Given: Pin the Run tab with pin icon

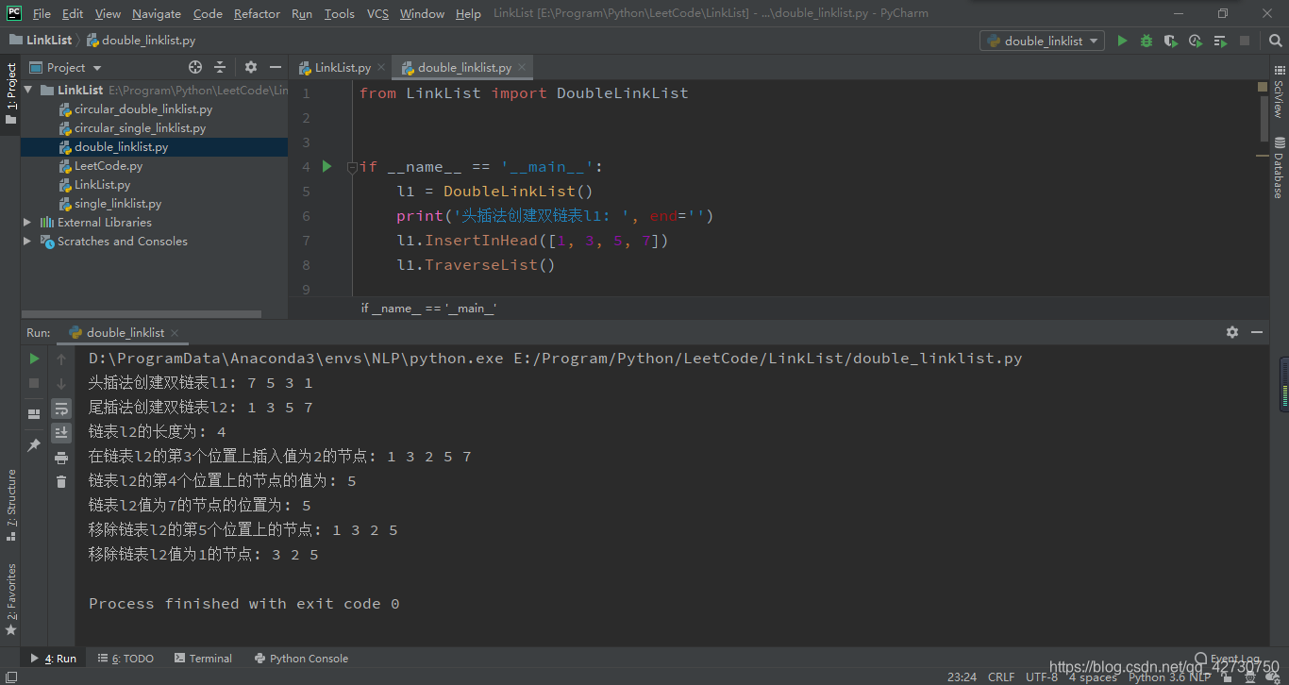Looking at the screenshot, I should (34, 444).
